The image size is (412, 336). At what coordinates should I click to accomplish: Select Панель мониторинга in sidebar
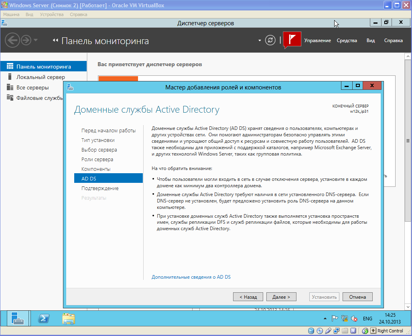point(43,67)
